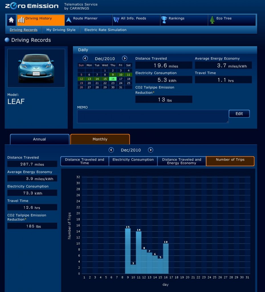Image resolution: width=265 pixels, height=292 pixels.
Task: Click the monthly '73.3 kWh' value
Action: [x=32, y=193]
